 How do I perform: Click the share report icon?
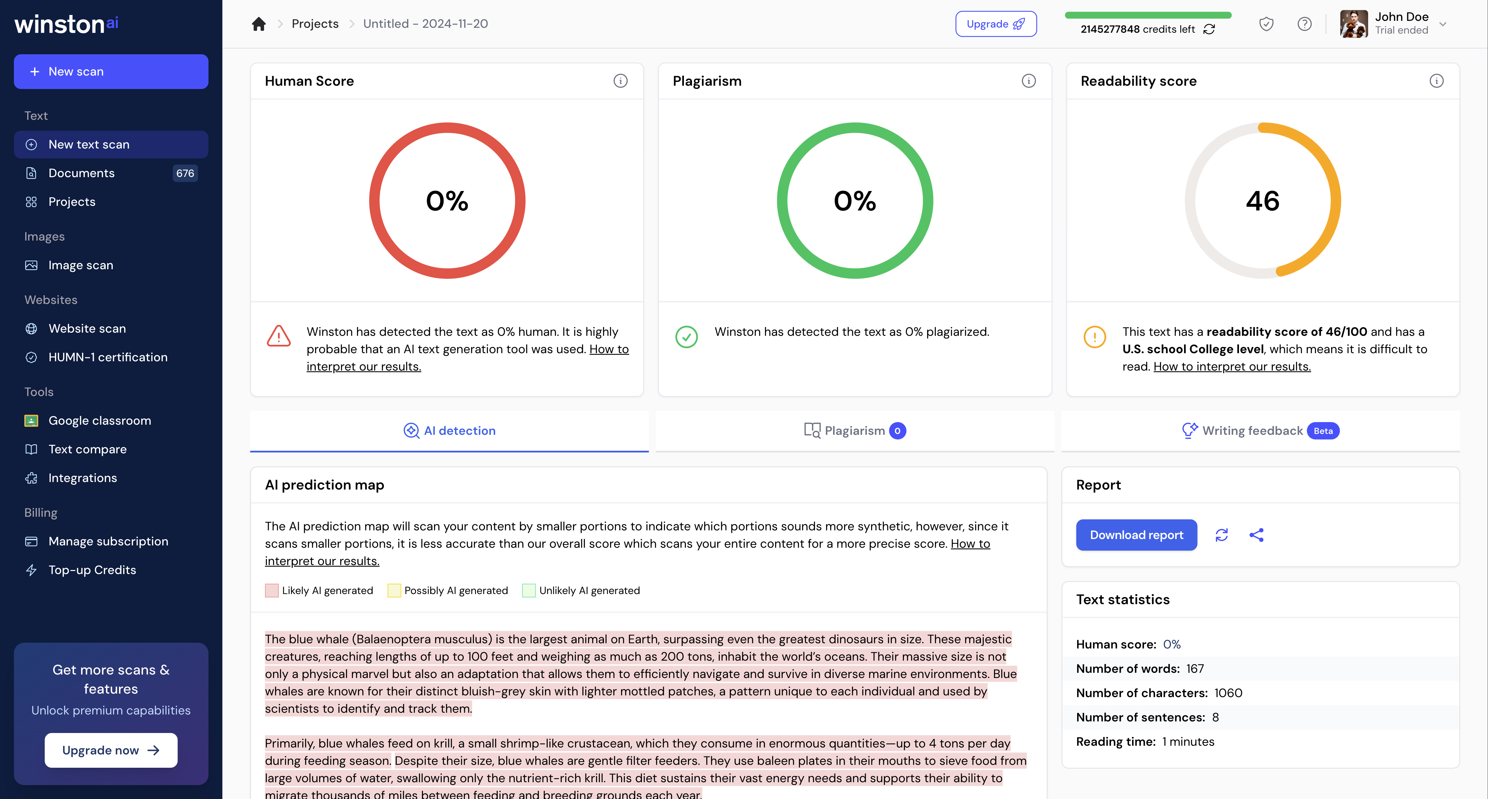(1256, 535)
